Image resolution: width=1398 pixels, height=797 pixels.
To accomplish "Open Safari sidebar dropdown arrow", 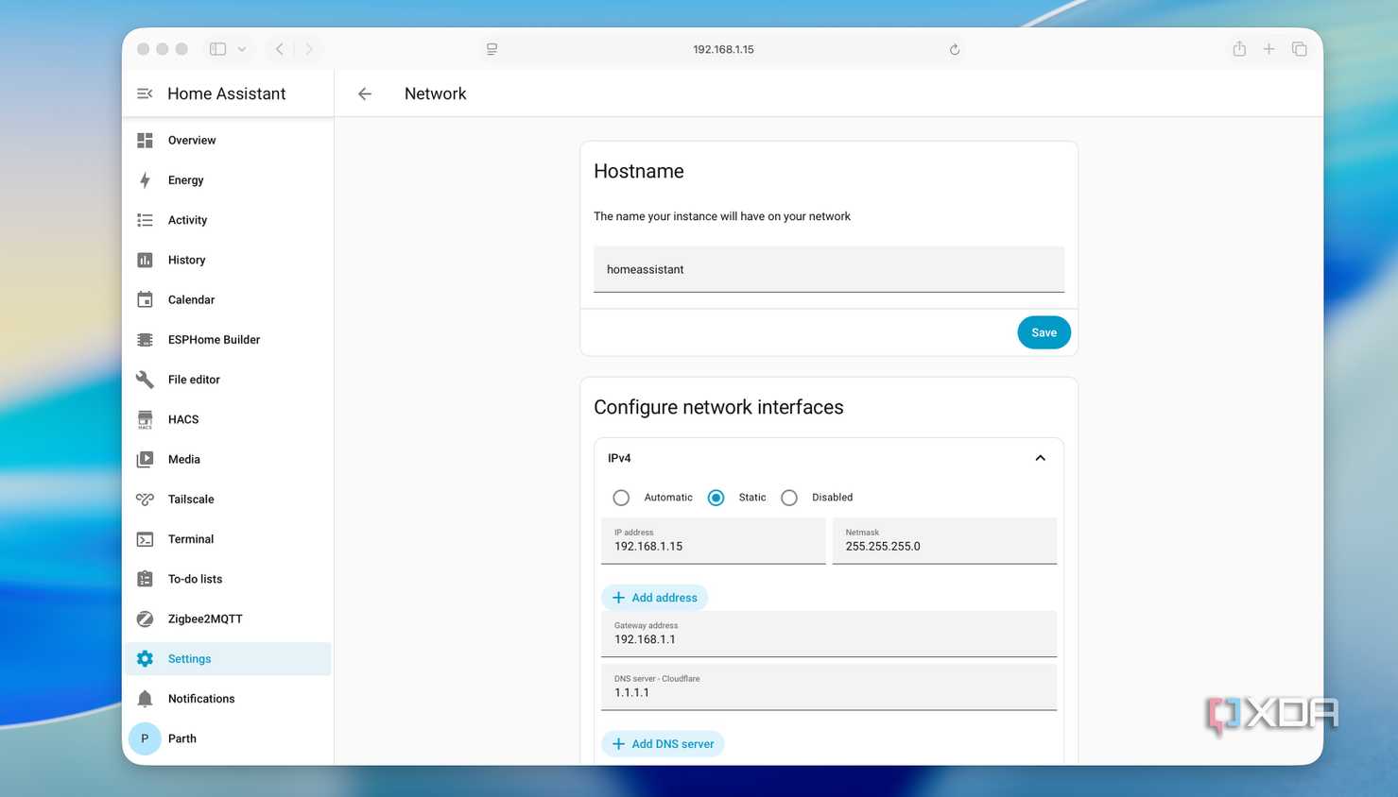I will (x=242, y=49).
